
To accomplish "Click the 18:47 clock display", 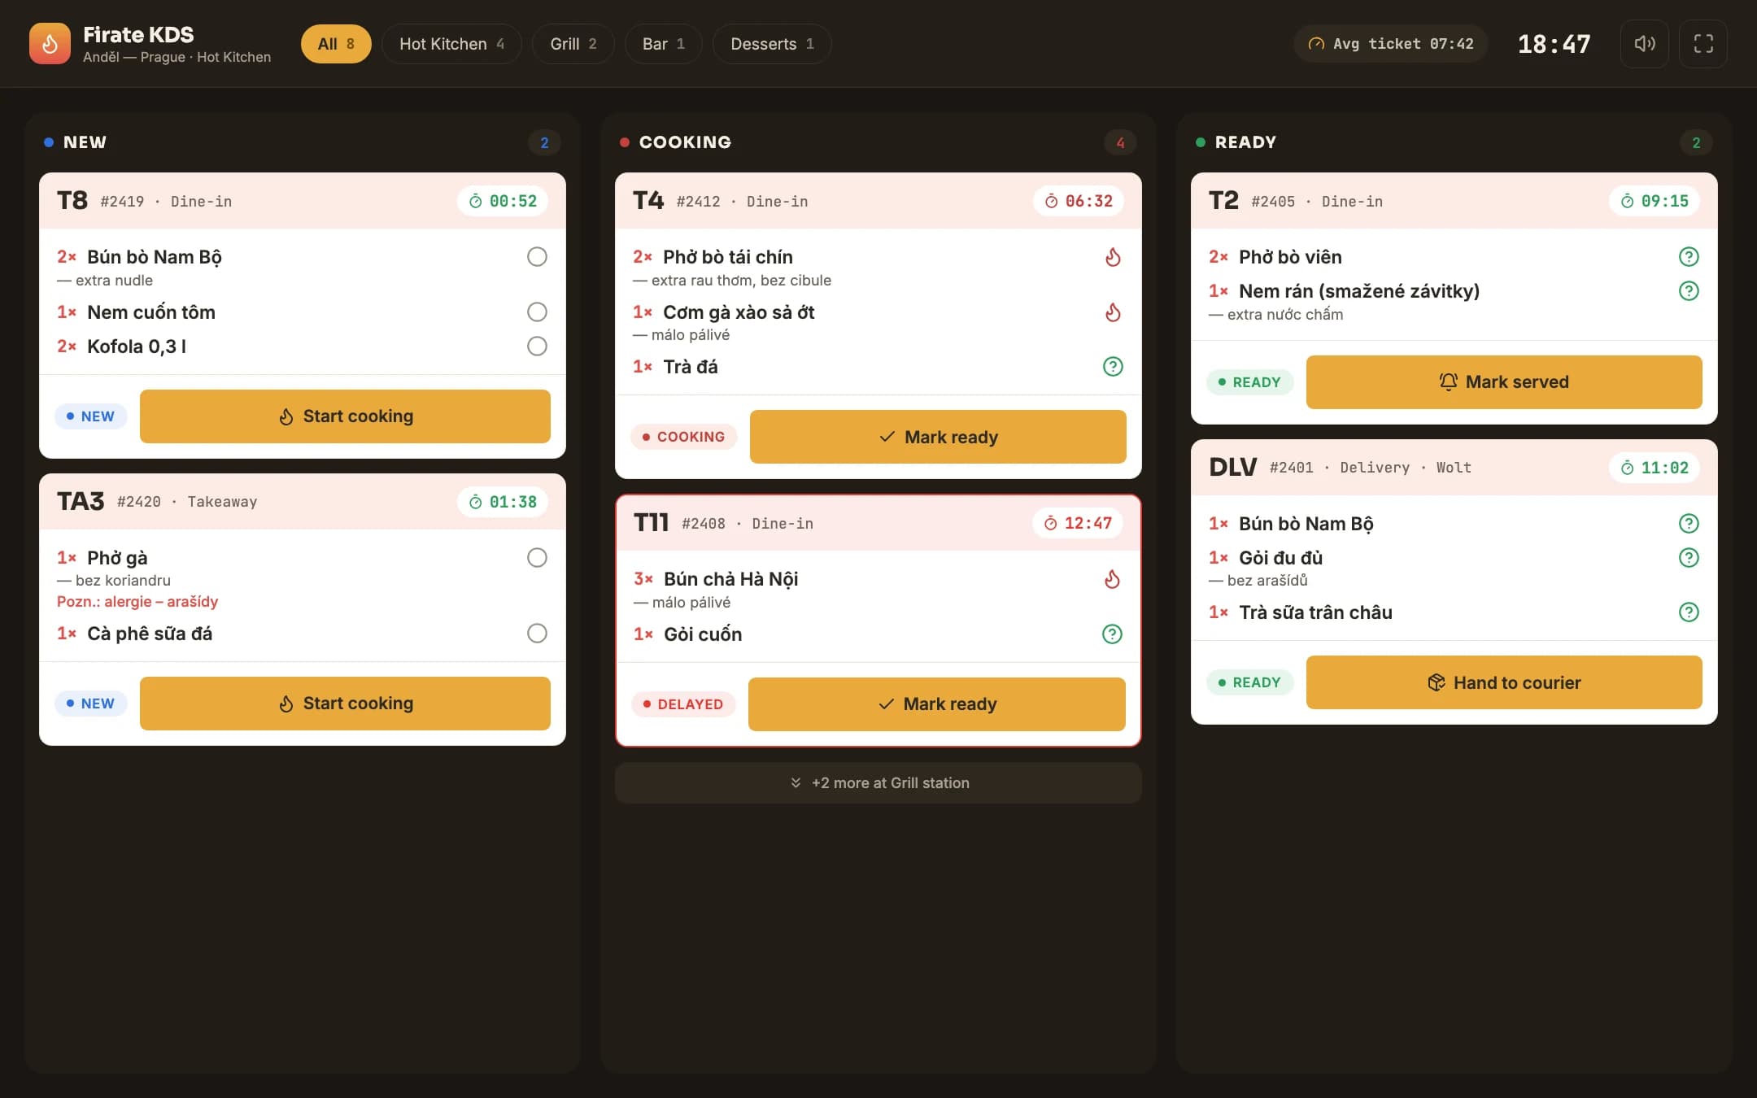I will coord(1554,44).
